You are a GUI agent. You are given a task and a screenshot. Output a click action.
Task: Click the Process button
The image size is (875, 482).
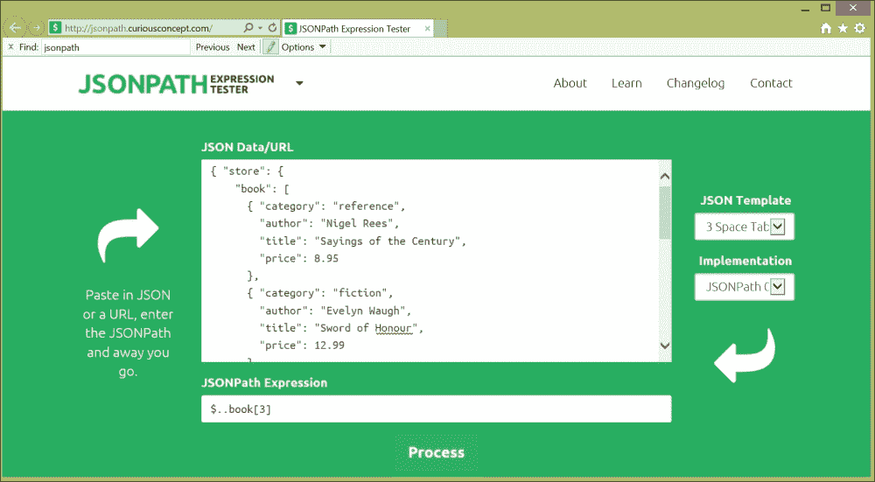click(437, 452)
